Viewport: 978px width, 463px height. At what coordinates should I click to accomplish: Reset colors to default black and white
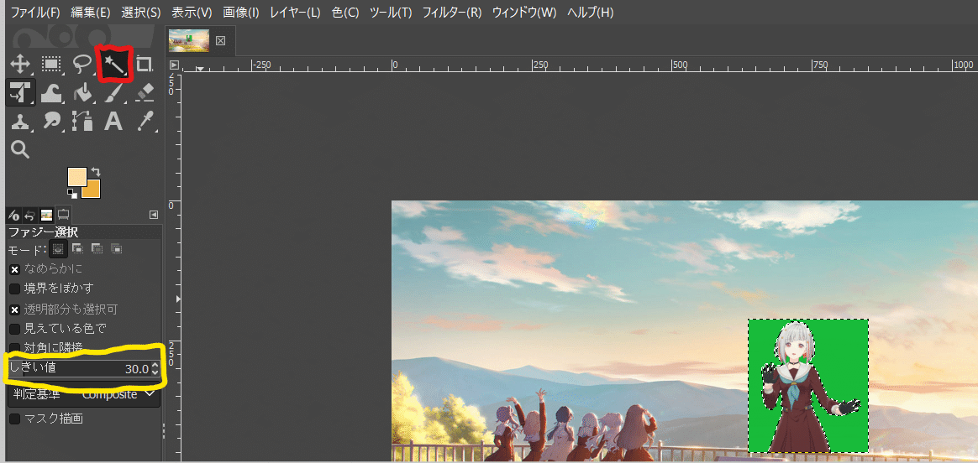[x=72, y=194]
